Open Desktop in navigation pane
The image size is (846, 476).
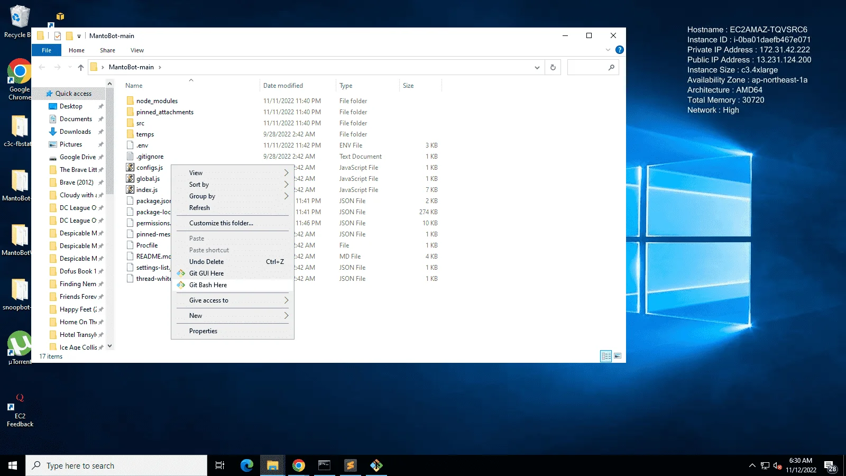[x=71, y=106]
